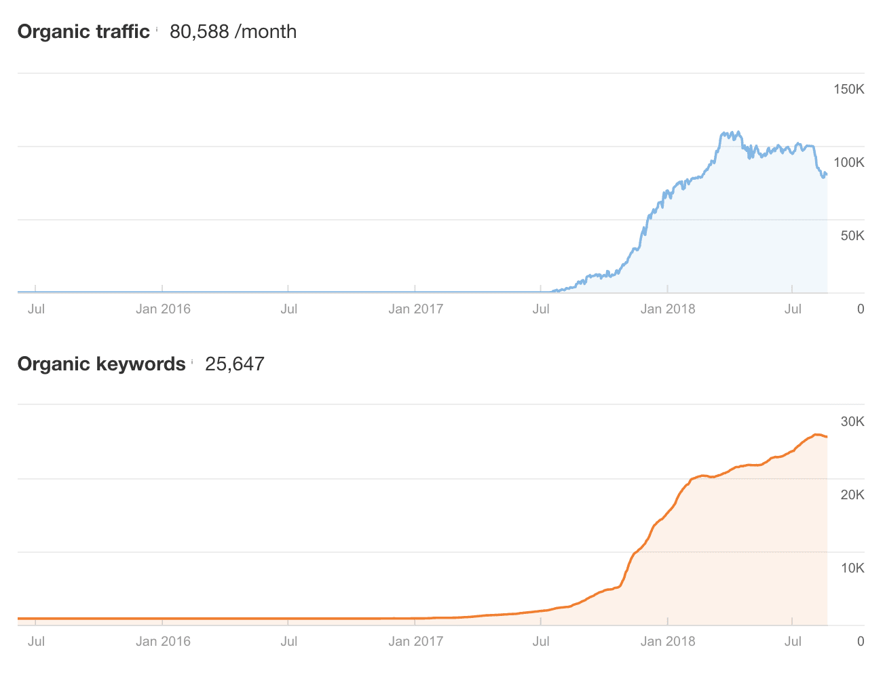Click the 10K y-axis label
Viewport: 885px width, 677px height.
(x=852, y=568)
